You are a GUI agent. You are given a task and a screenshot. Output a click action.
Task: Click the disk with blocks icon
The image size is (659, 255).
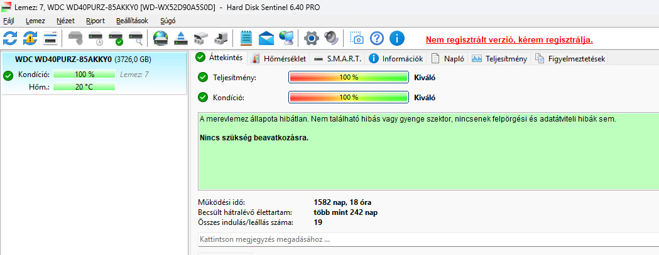click(x=201, y=39)
